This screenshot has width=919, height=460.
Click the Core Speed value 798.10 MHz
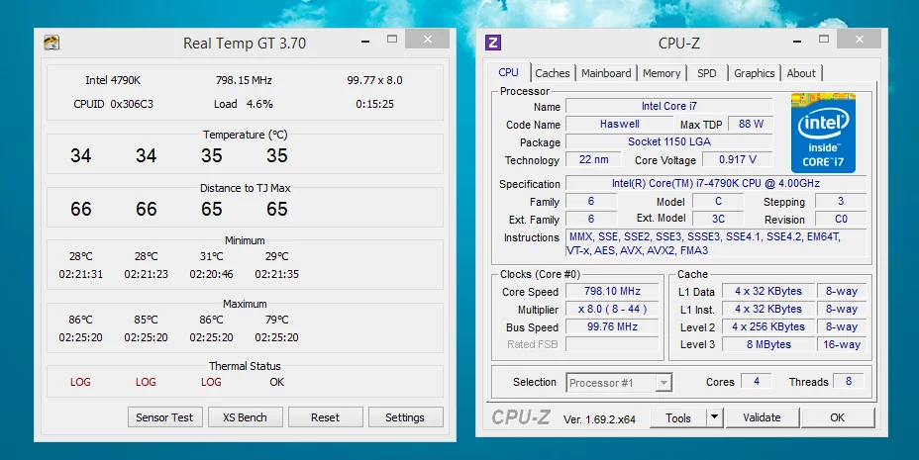click(x=612, y=291)
